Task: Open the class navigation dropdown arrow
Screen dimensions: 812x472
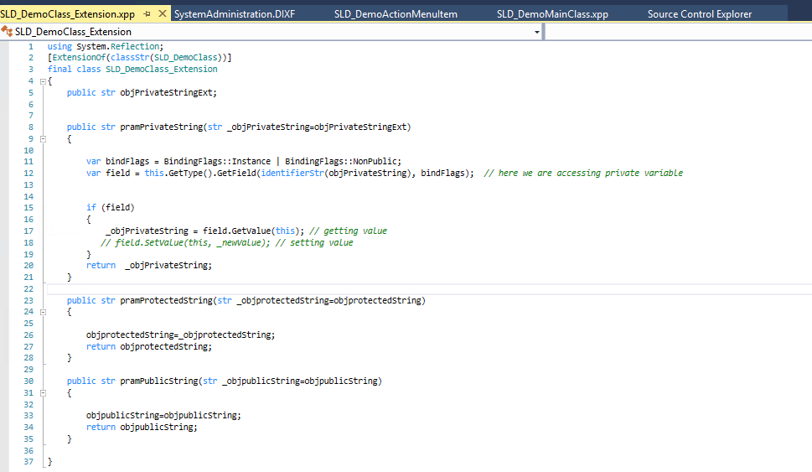Action: tap(537, 32)
